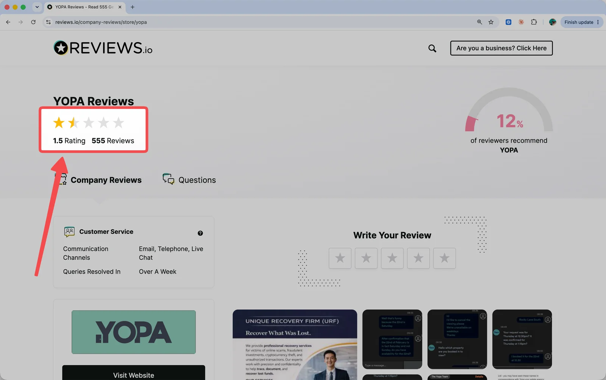
Task: Click the Questions speech-bubble icon
Action: pyautogui.click(x=169, y=179)
